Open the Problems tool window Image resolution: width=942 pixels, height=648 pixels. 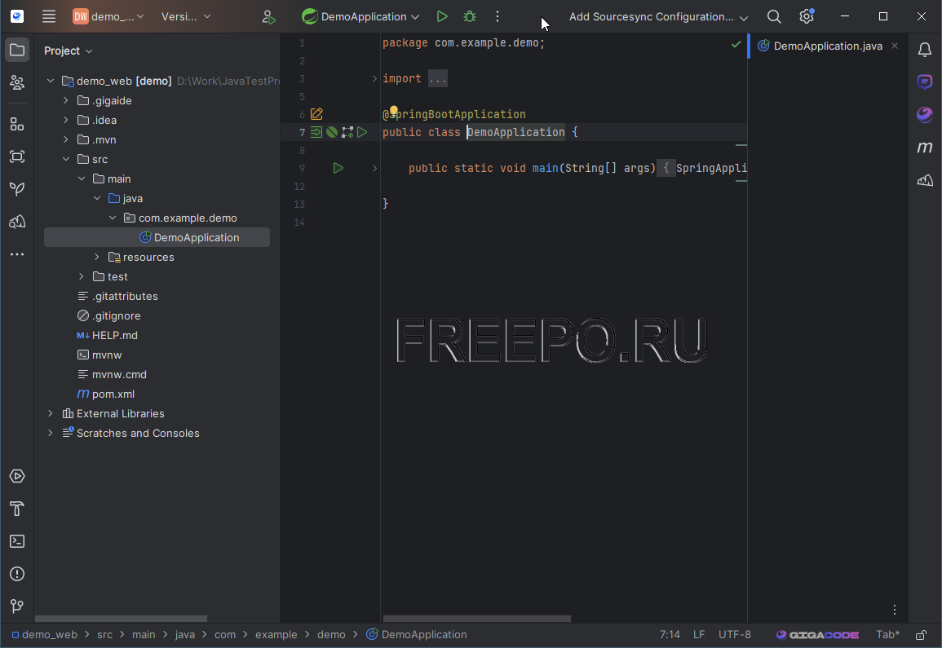coord(16,574)
